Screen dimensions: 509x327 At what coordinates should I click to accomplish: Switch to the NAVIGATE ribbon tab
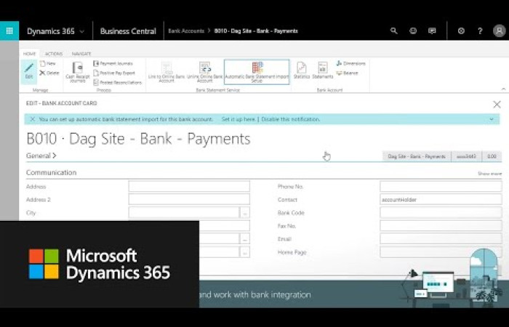pos(81,54)
